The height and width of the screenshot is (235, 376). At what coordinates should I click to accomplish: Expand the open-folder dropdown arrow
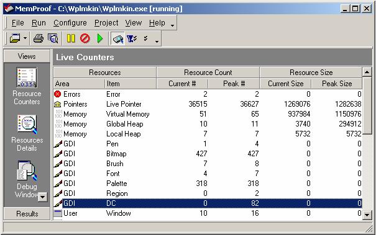25,38
